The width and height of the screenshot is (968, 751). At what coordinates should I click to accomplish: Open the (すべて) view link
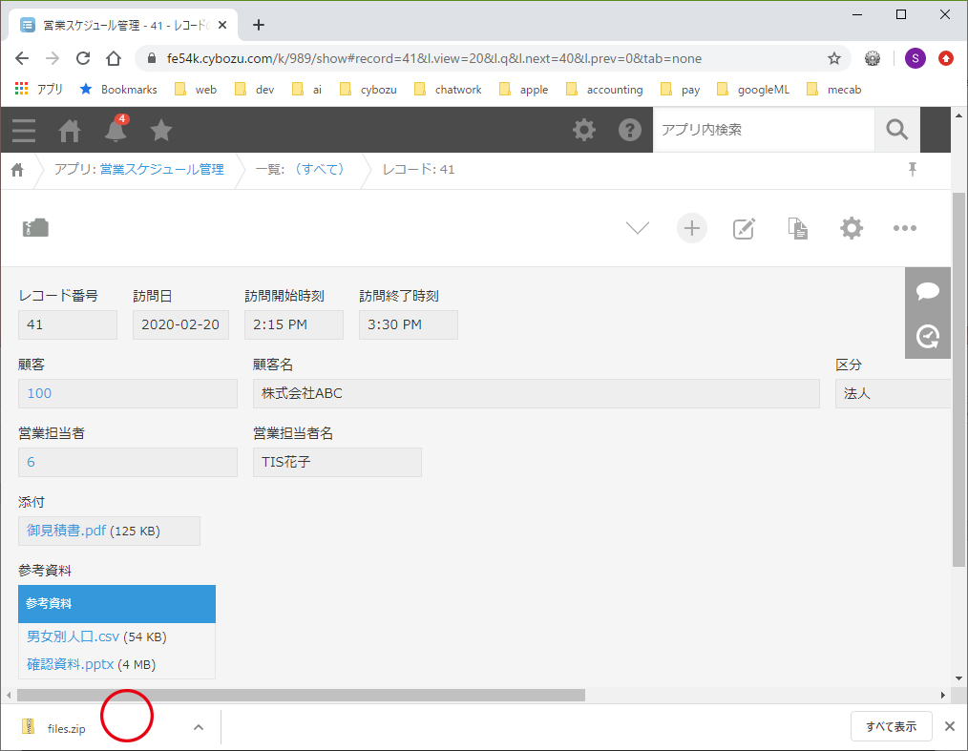coord(319,169)
